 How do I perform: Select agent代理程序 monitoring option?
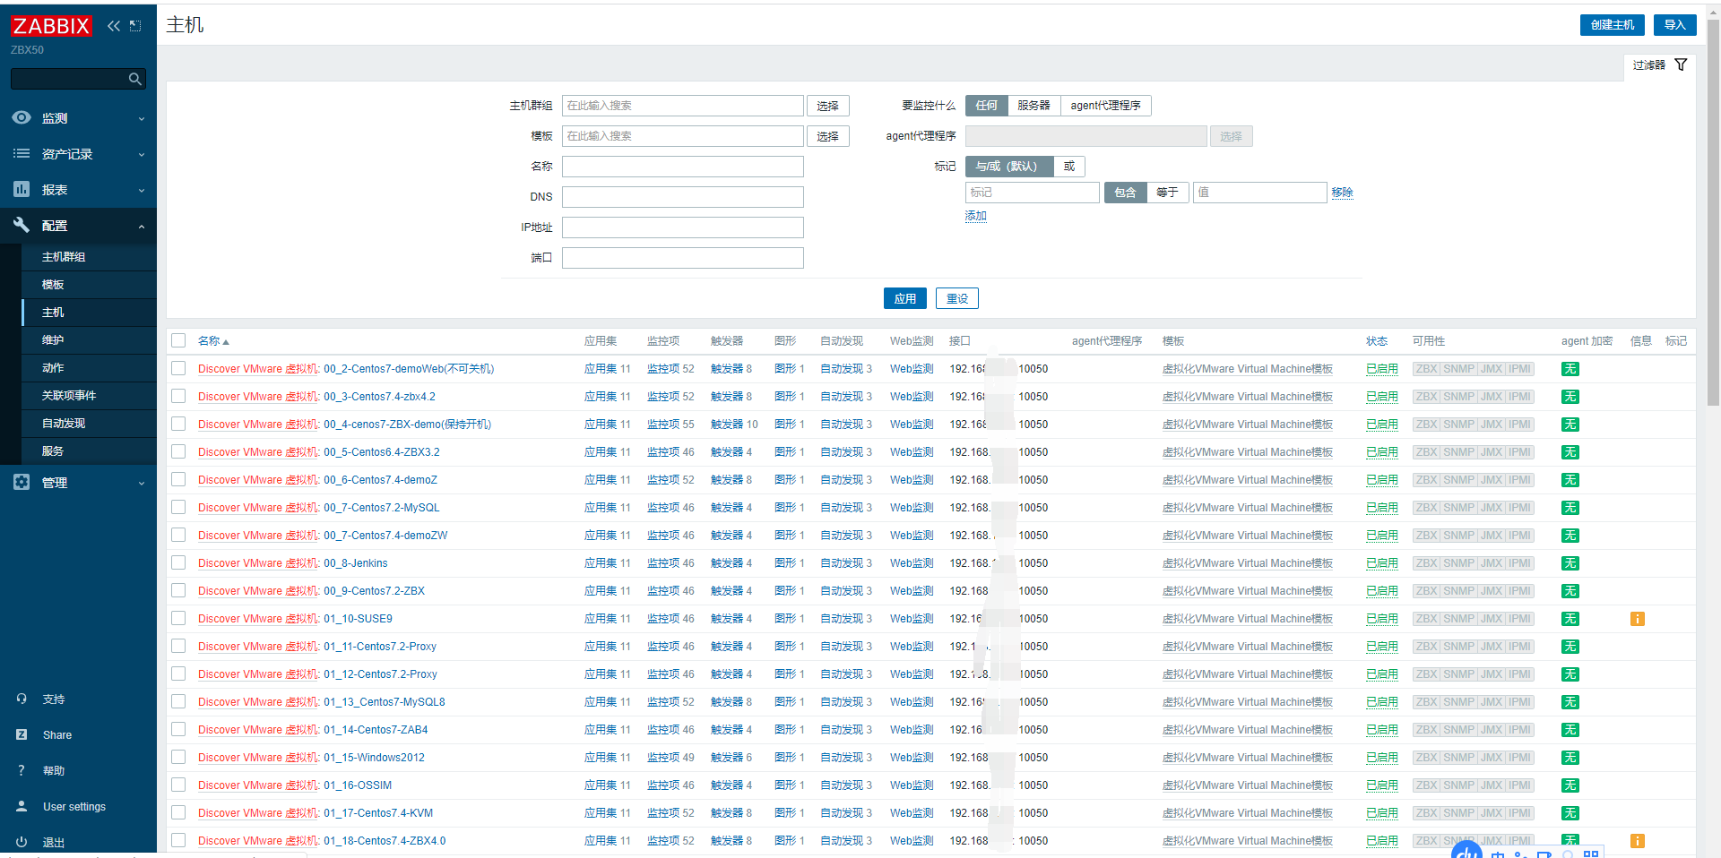point(1105,106)
